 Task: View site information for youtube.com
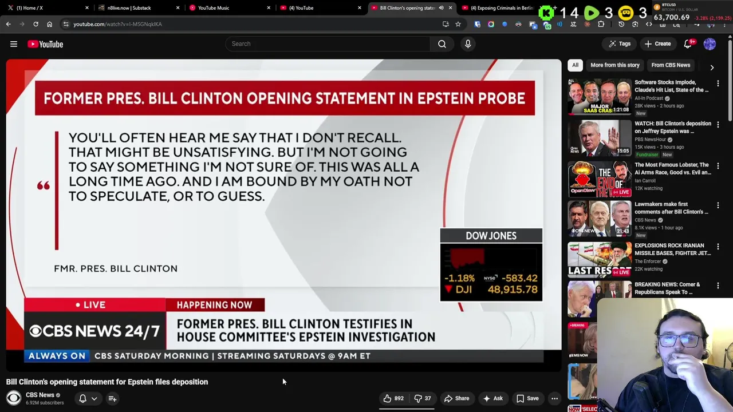(66, 24)
